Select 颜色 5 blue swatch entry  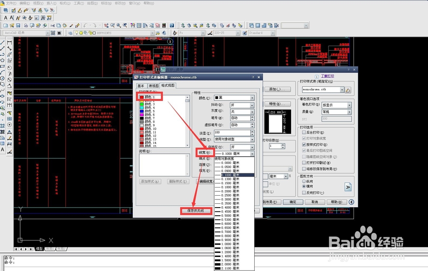click(x=147, y=111)
